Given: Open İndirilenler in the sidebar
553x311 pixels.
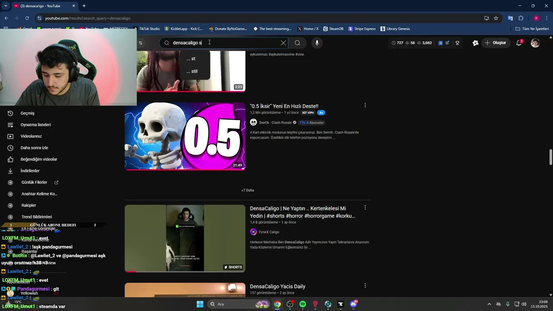Looking at the screenshot, I should coord(30,171).
